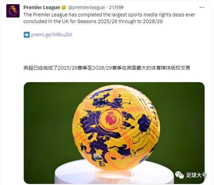
Task: Click the green background of the photo
Action: (45, 123)
